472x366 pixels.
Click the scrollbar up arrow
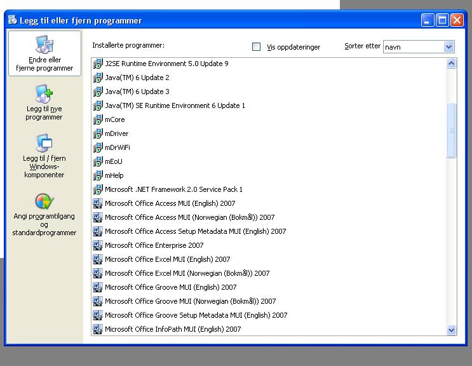451,64
